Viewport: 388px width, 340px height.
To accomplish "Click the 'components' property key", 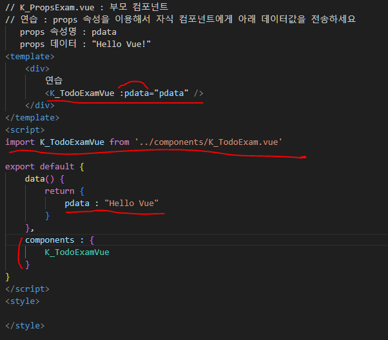I will [50, 240].
